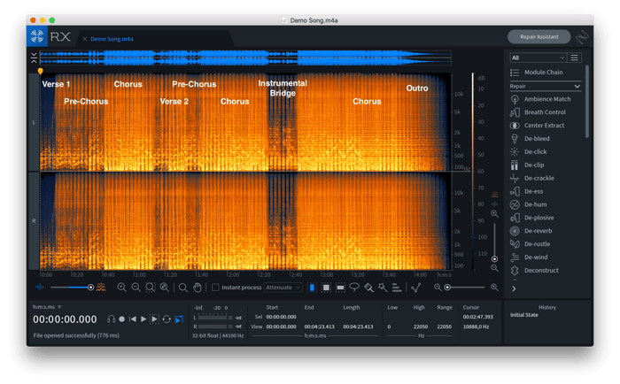Close the Demo Song.m4a tab

click(x=85, y=39)
